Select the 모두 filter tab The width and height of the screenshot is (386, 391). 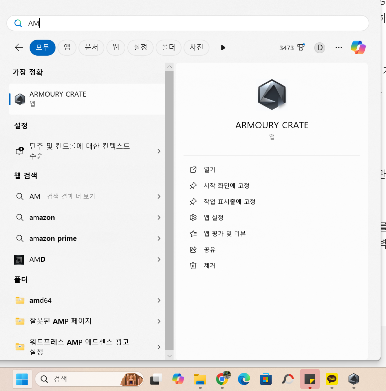42,47
